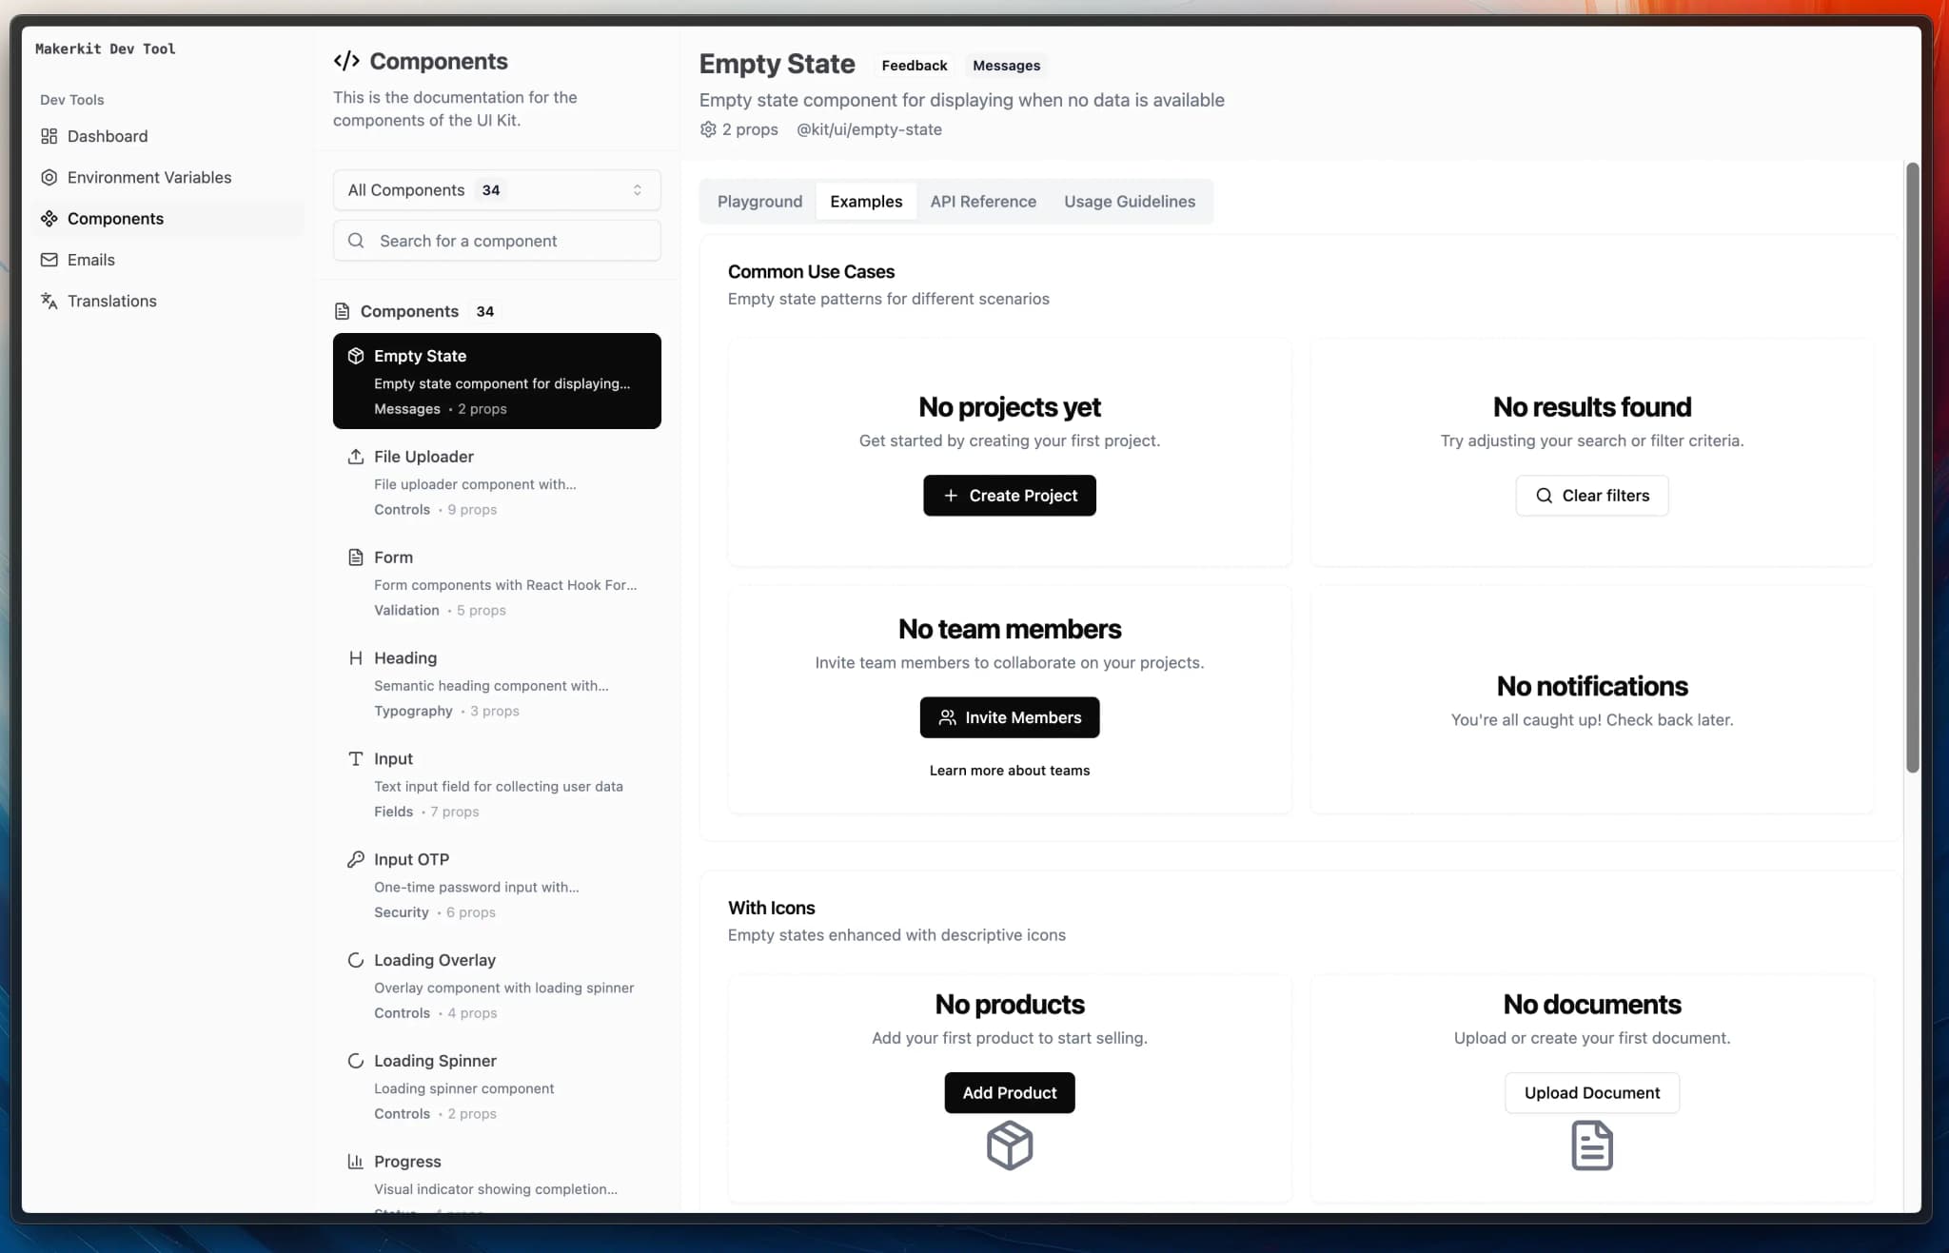Expand the component filter selector
This screenshot has width=1949, height=1253.
tap(637, 189)
